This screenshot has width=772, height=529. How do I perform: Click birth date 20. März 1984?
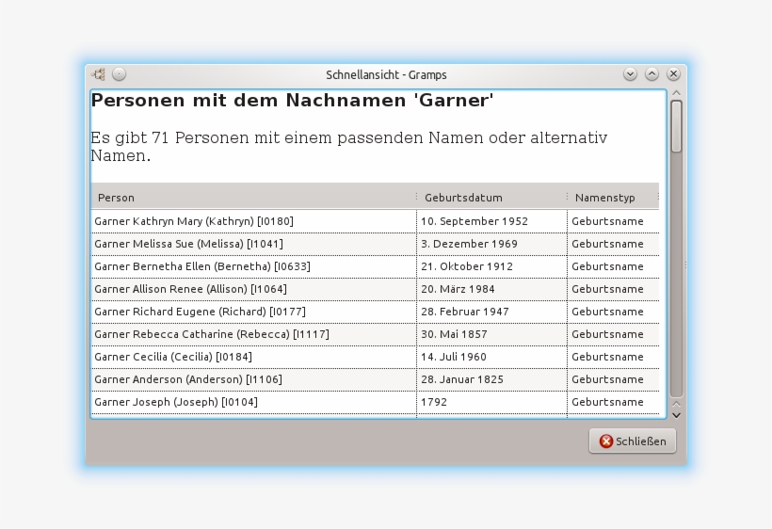pyautogui.click(x=458, y=289)
